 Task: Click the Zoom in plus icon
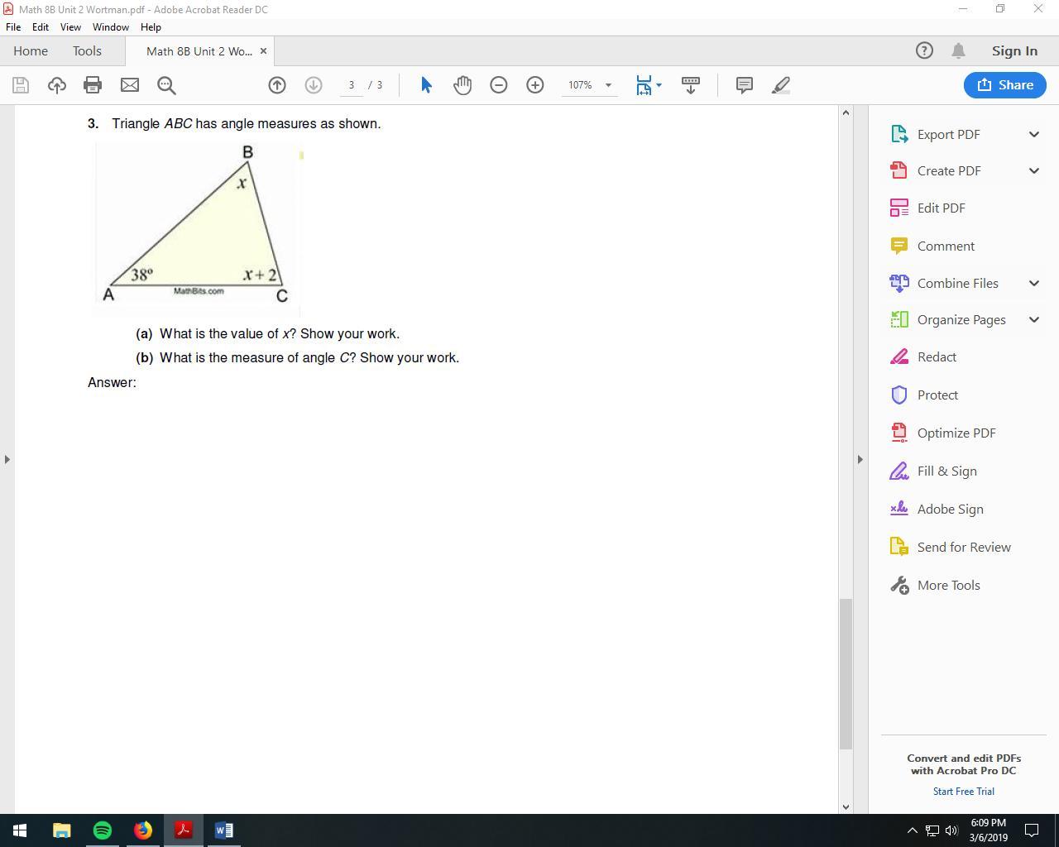tap(535, 84)
